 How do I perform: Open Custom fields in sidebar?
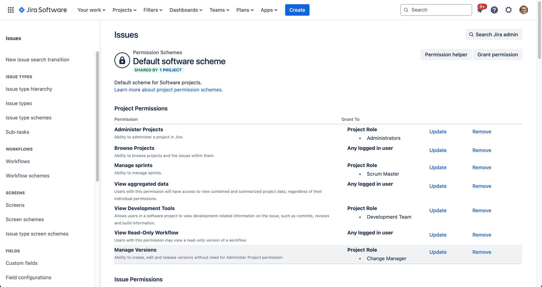(22, 263)
